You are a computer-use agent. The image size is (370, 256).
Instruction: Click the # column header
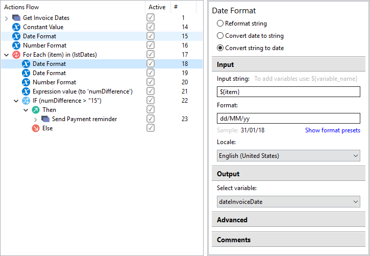[183, 7]
